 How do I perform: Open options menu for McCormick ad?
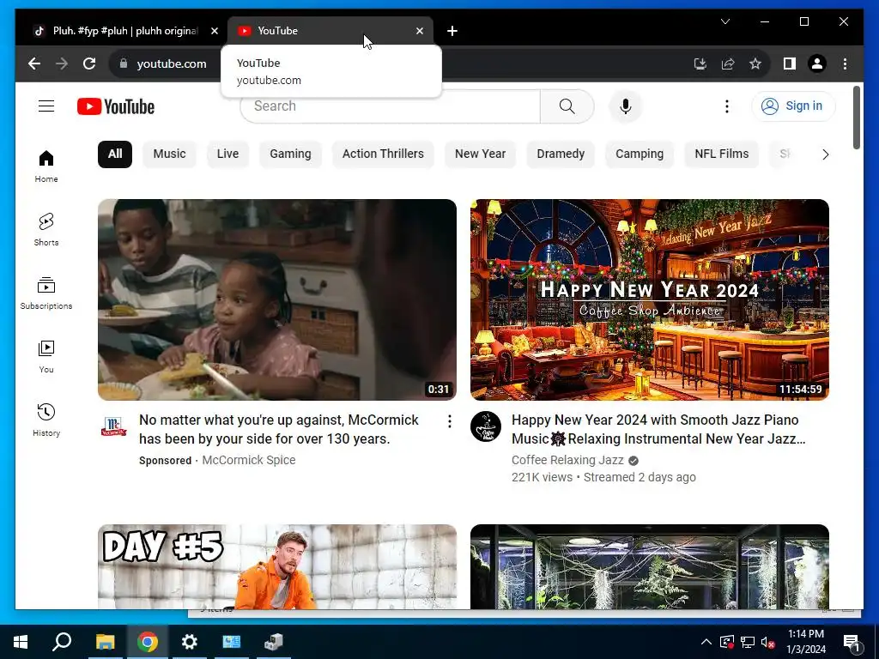[449, 421]
